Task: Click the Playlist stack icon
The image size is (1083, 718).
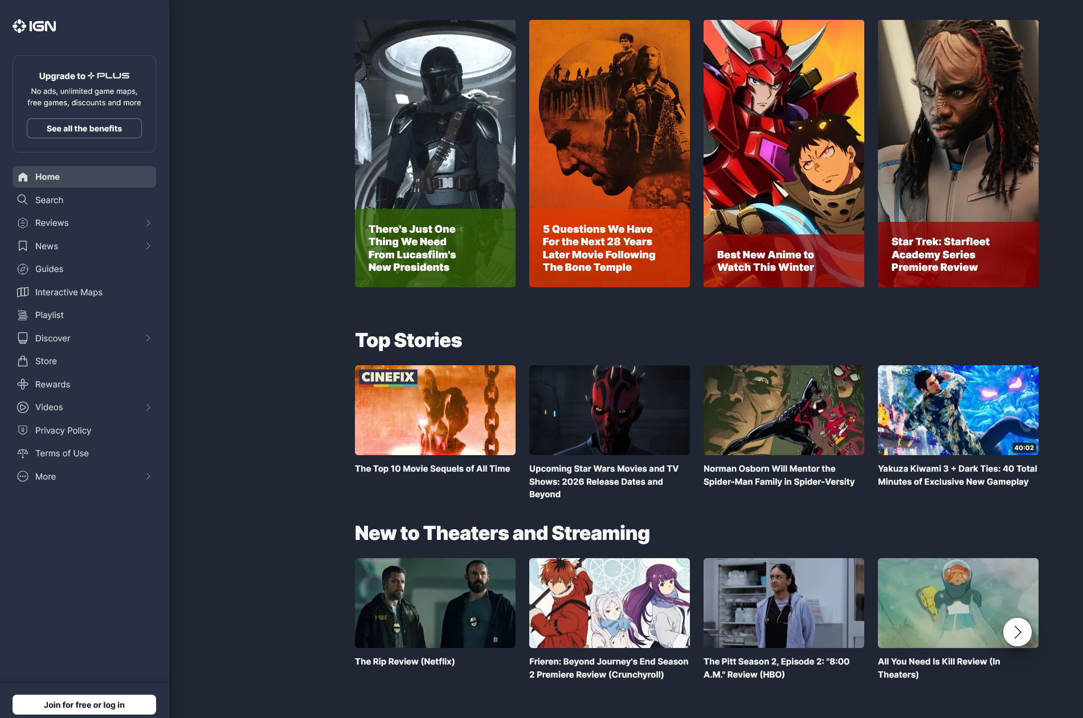Action: click(x=23, y=315)
